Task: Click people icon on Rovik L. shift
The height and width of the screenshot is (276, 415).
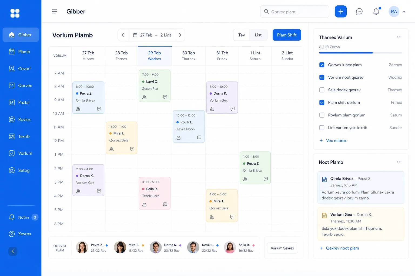Action: (179, 137)
